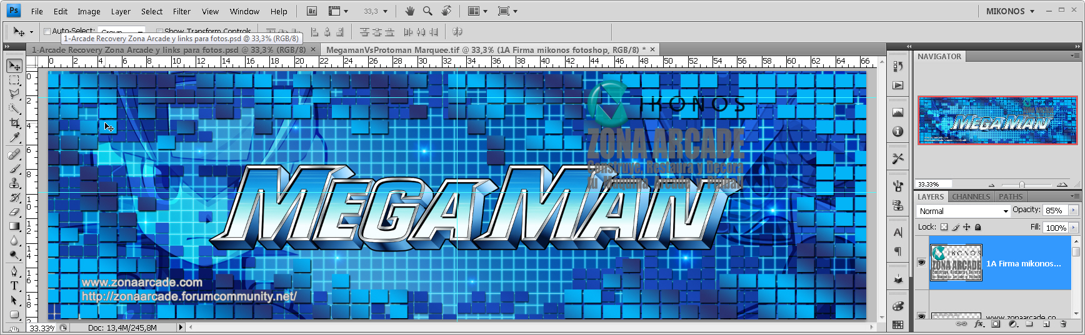1085x335 pixels.
Task: Open the Auto-Select Group dropdown
Action: point(122,31)
